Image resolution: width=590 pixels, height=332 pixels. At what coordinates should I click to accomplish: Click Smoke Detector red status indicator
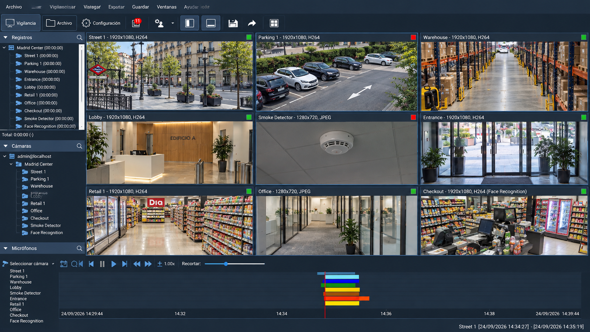(413, 117)
